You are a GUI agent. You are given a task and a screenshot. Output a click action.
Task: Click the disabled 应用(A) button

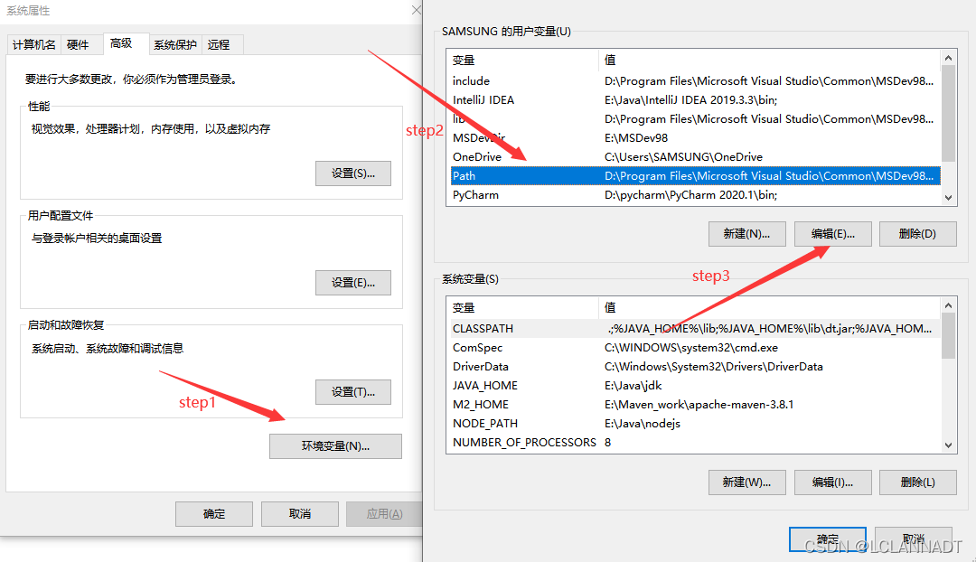click(x=384, y=514)
